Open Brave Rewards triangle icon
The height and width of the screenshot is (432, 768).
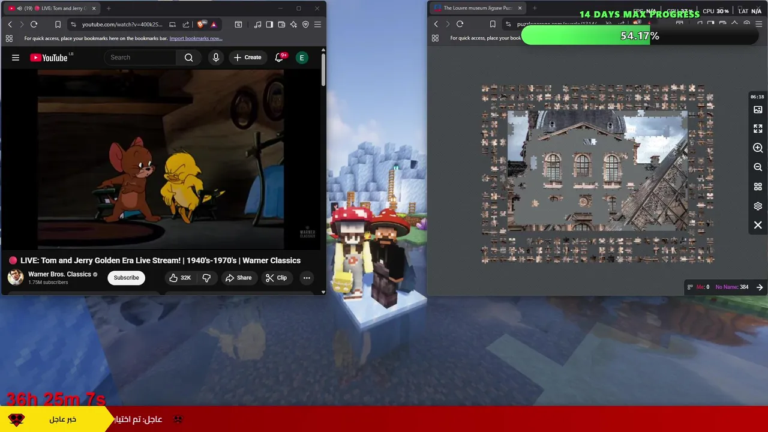pos(214,24)
